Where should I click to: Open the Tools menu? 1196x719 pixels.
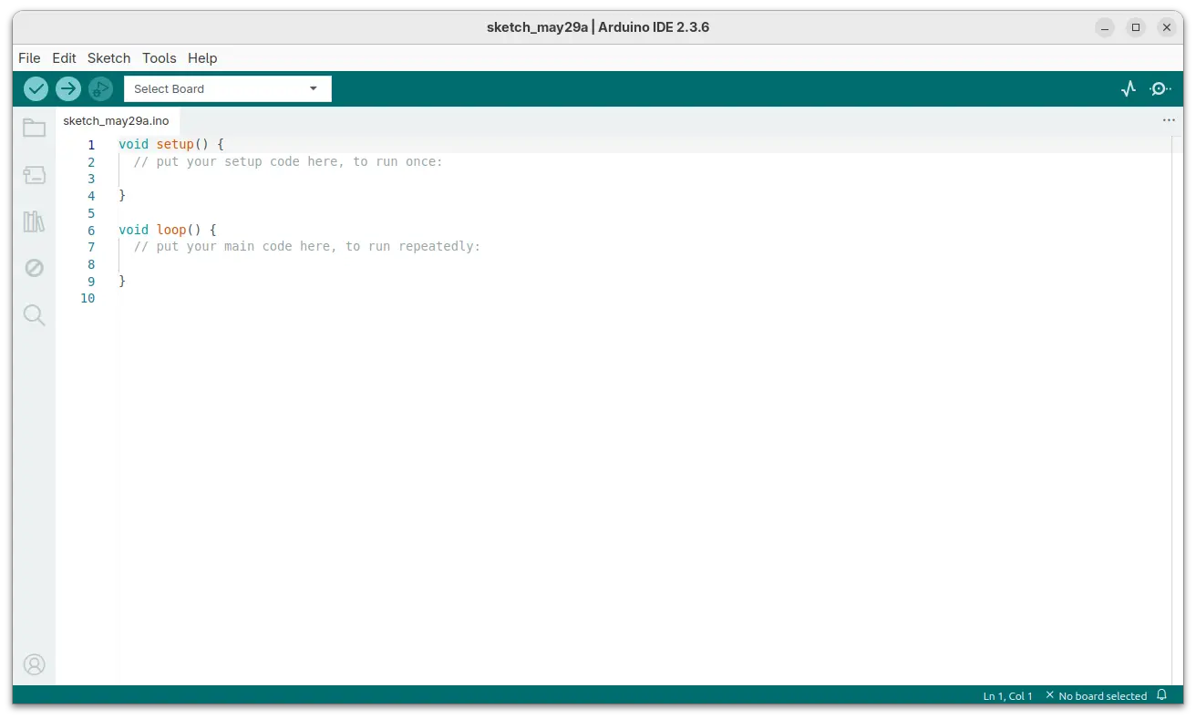click(x=159, y=57)
